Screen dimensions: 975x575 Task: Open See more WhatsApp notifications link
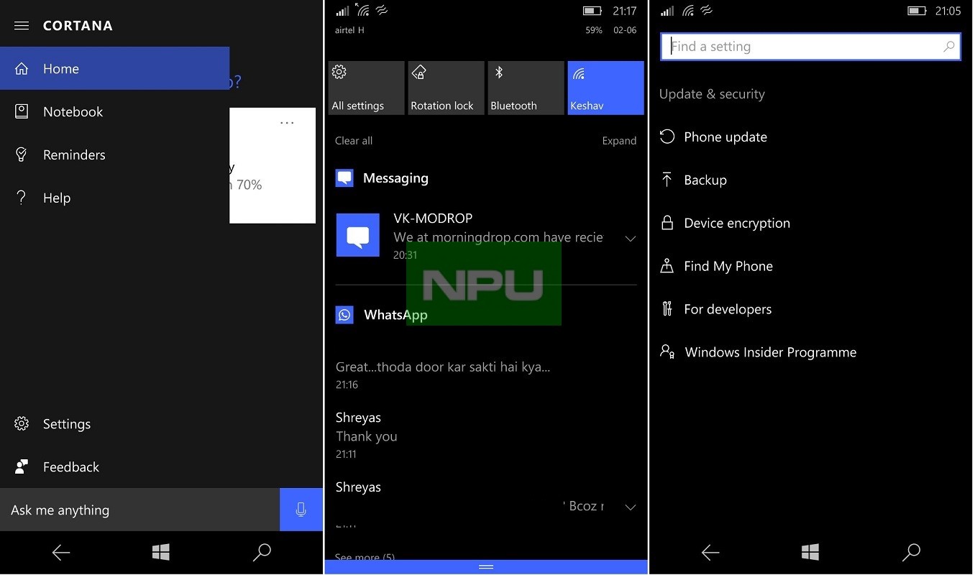(x=364, y=557)
